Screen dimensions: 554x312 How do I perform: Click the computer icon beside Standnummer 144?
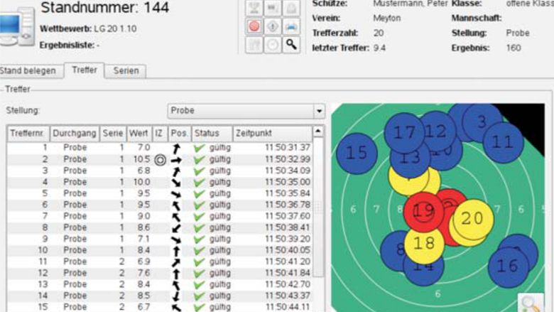[17, 28]
